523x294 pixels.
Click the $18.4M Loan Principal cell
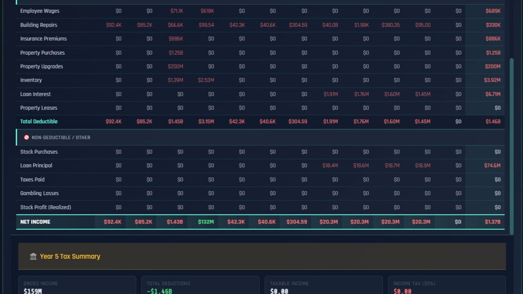click(x=330, y=165)
